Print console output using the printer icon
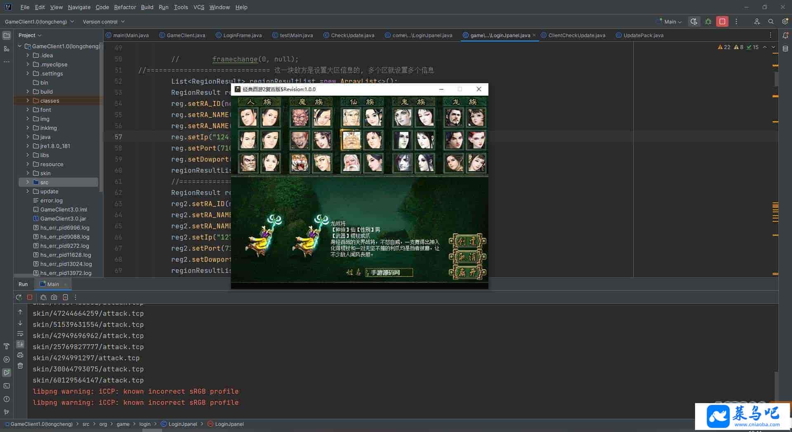The height and width of the screenshot is (432, 792). (20, 355)
